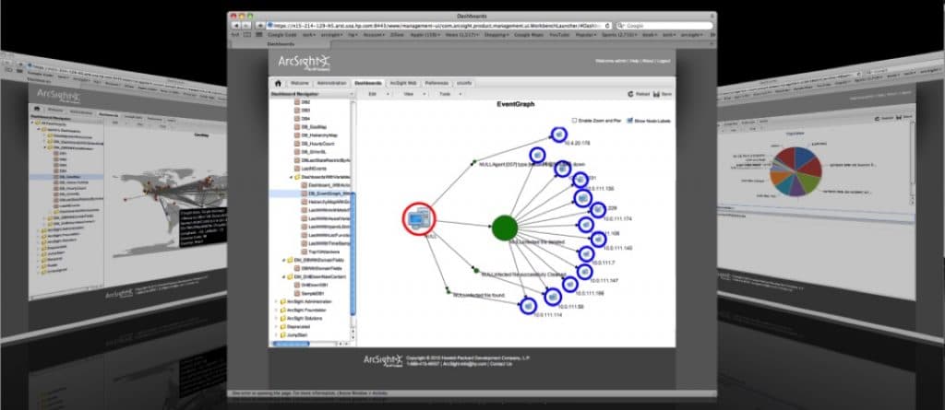Click the add bookmark plus button

[259, 26]
